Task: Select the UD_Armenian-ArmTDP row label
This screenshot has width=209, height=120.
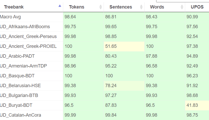Action: coord(24,66)
